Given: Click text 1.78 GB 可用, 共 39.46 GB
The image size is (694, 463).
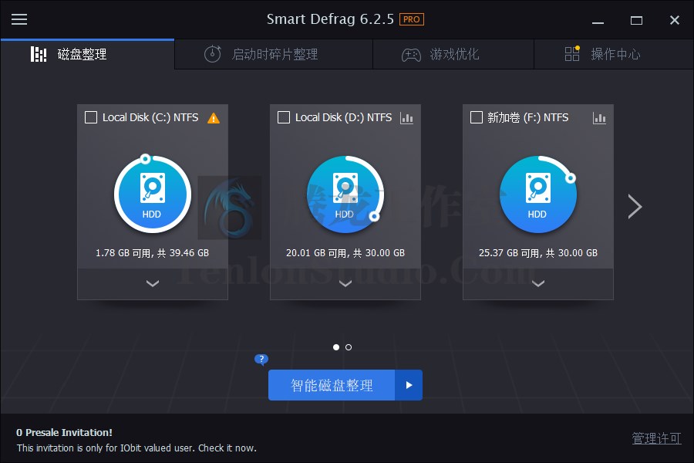Looking at the screenshot, I should pyautogui.click(x=152, y=253).
